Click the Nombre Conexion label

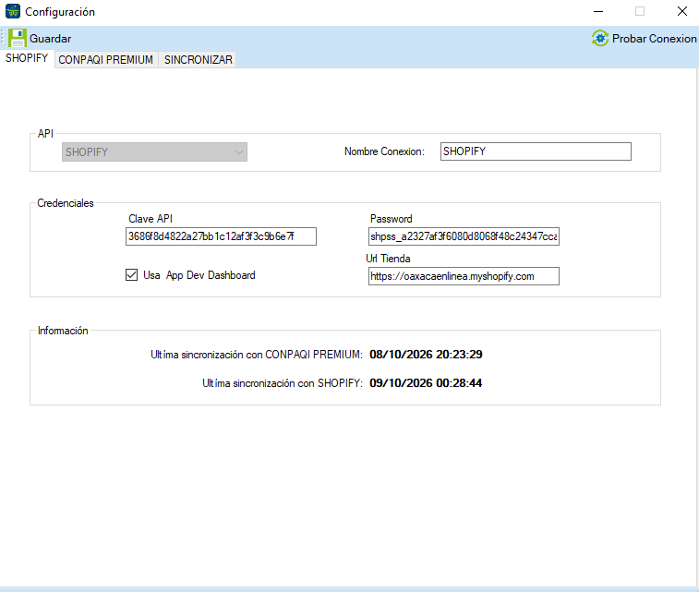tap(384, 151)
